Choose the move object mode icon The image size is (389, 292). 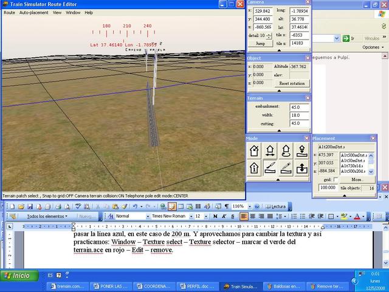[272, 150]
